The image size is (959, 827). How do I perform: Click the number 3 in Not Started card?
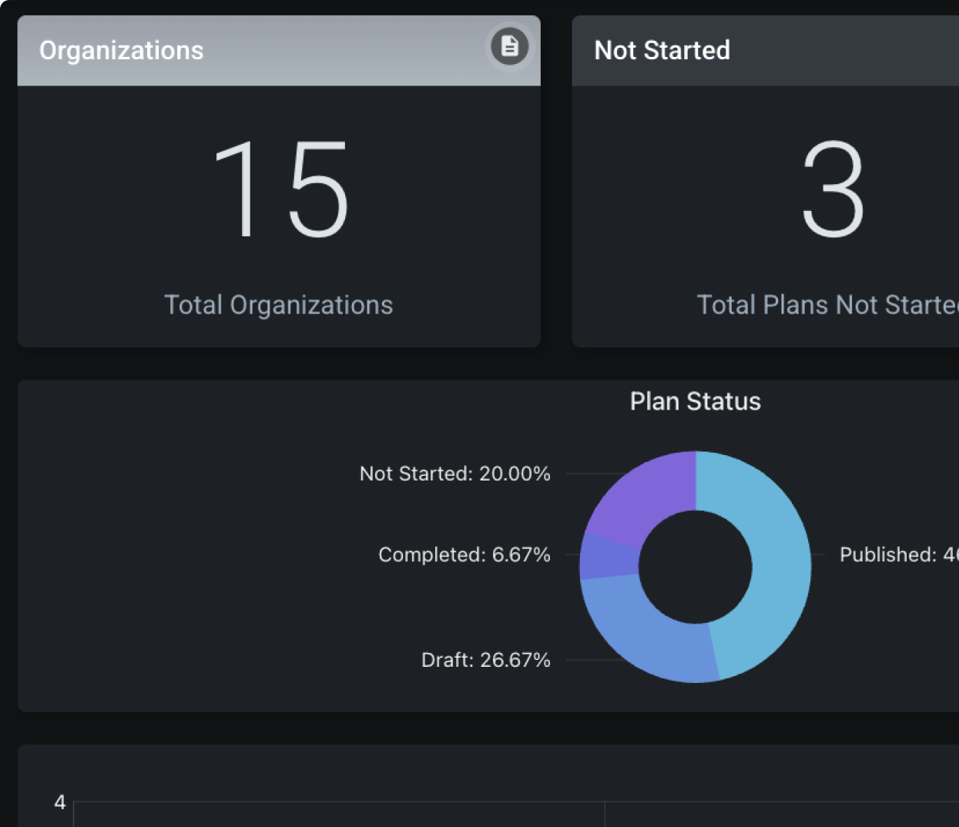click(x=833, y=189)
